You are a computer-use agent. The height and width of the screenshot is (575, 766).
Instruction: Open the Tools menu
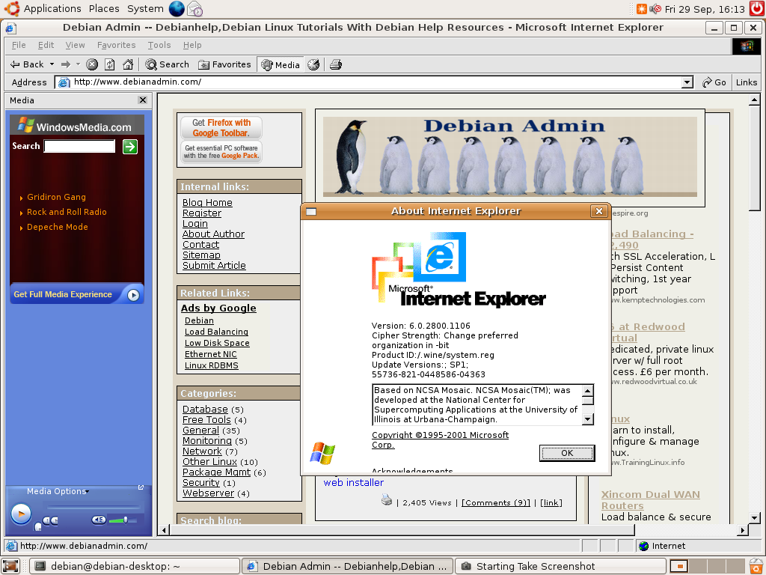pyautogui.click(x=159, y=45)
